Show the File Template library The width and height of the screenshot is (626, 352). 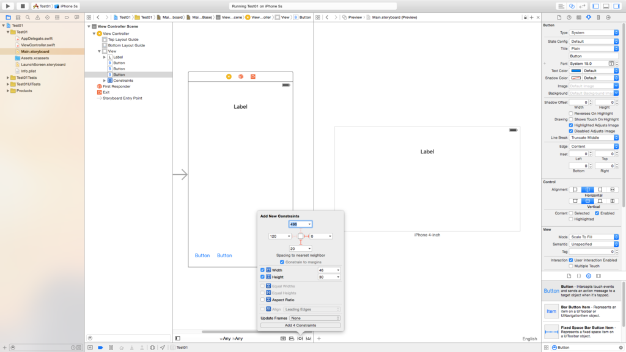coord(569,276)
